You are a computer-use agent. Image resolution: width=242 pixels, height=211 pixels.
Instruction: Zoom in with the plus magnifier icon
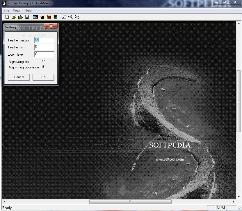pos(70,17)
